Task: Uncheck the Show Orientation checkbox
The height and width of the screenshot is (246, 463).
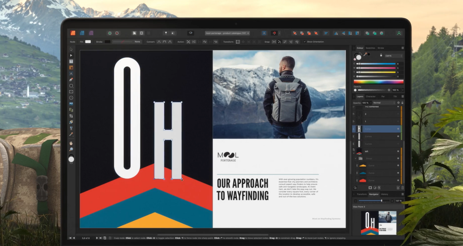Action: [x=305, y=42]
